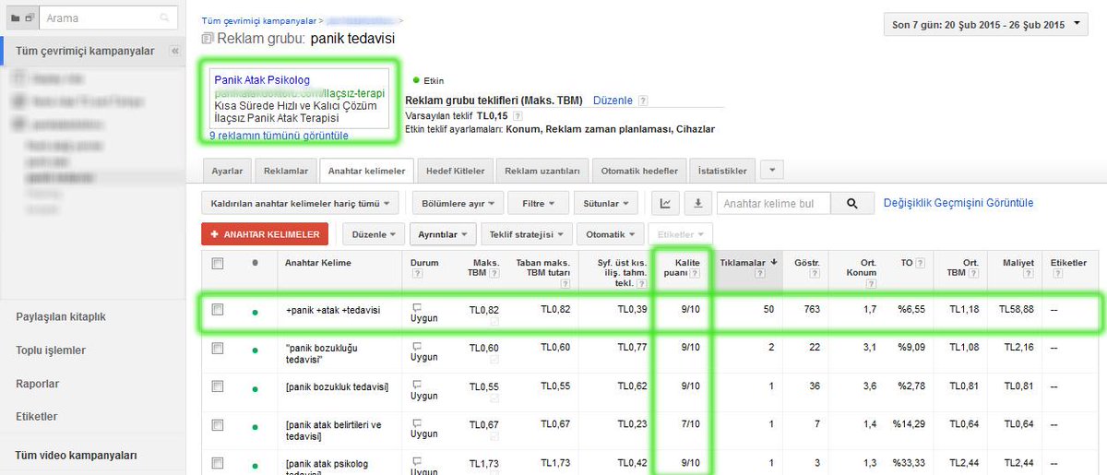The height and width of the screenshot is (475, 1107).
Task: Open Raporlar in the sidebar
Action: pos(38,384)
